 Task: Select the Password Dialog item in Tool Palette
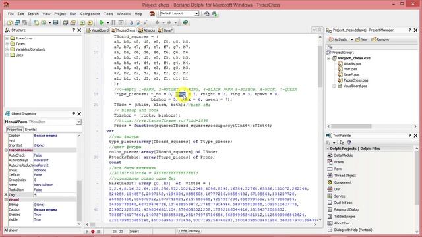(x=343, y=209)
